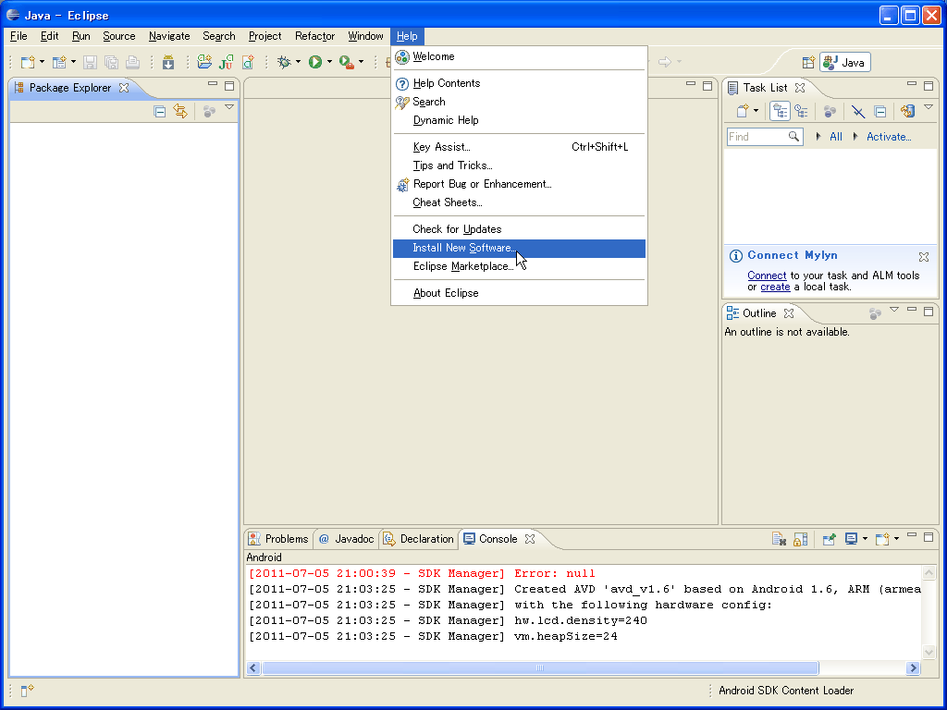Click Display Selected Console monitor icon

[x=852, y=539]
